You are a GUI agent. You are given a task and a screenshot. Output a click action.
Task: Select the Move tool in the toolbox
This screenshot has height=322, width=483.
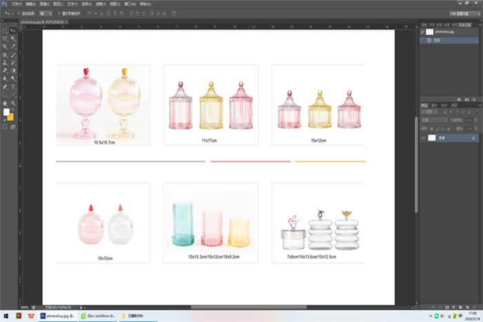[13, 30]
